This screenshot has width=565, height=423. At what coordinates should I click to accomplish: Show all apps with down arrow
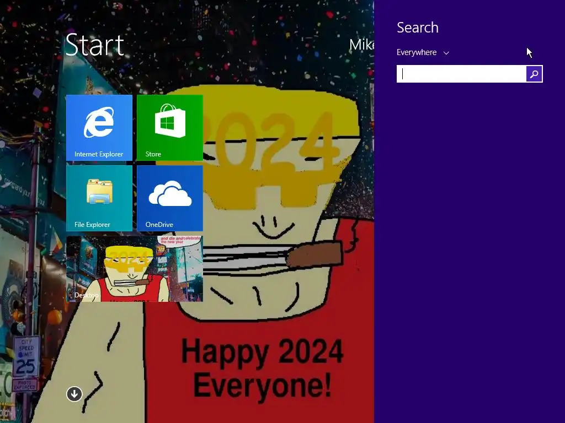click(74, 394)
